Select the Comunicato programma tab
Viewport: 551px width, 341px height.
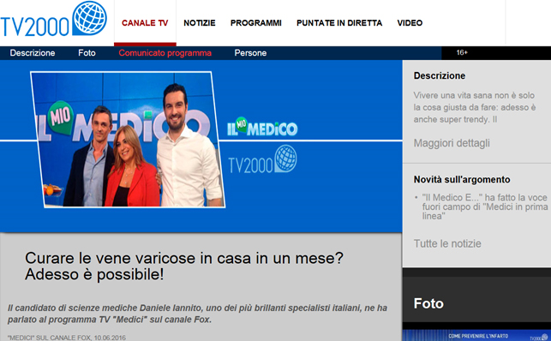(x=165, y=53)
